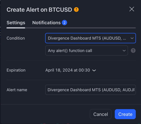Screen dimensions: 141x124
Task: Open the April 18, 2024 expiration picker
Action: tap(71, 70)
